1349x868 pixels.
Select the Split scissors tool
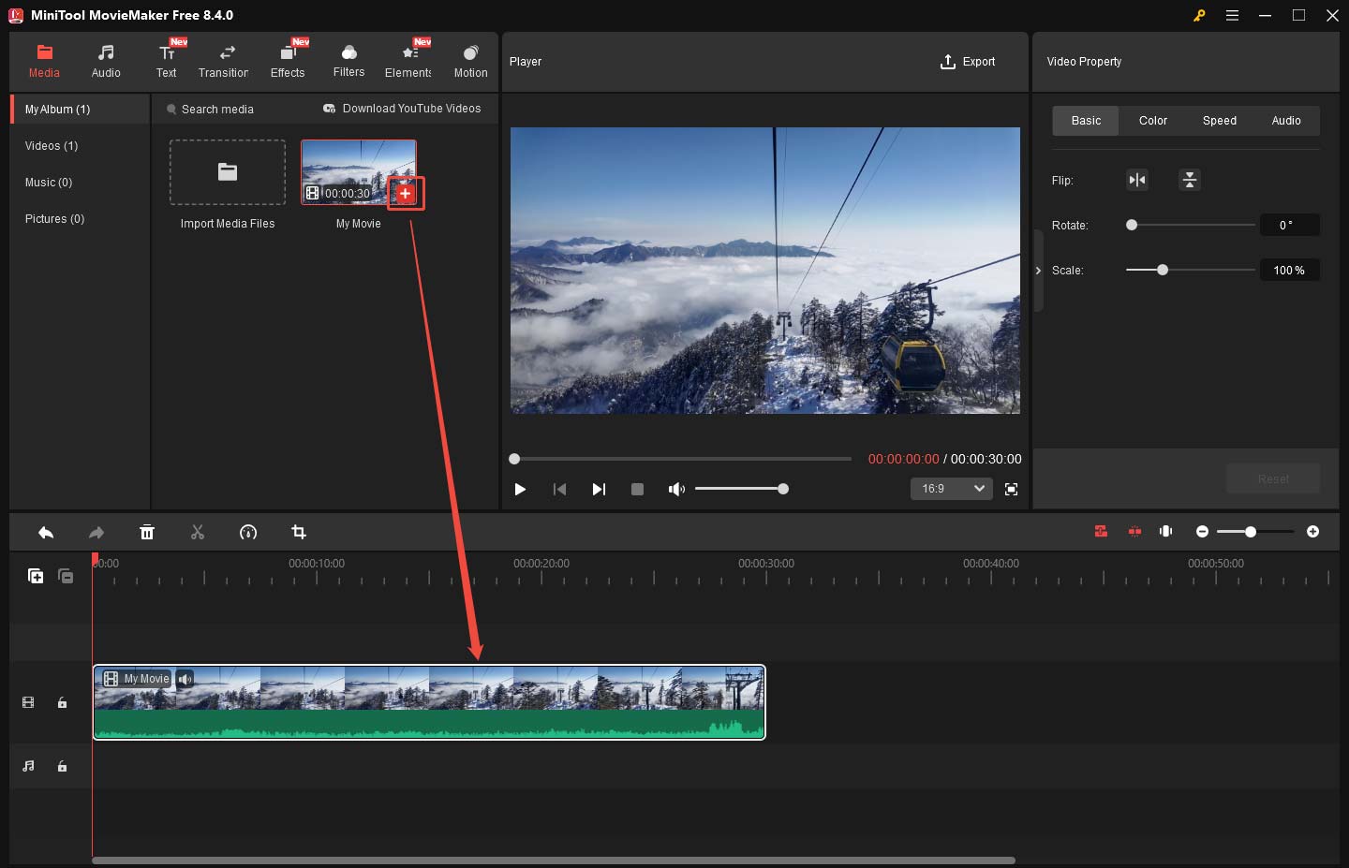[198, 532]
